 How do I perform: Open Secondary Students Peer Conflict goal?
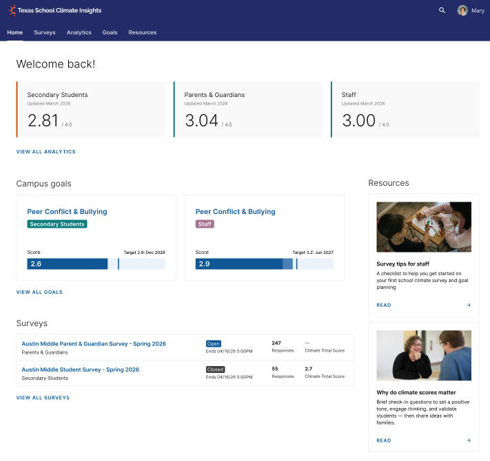pos(67,211)
